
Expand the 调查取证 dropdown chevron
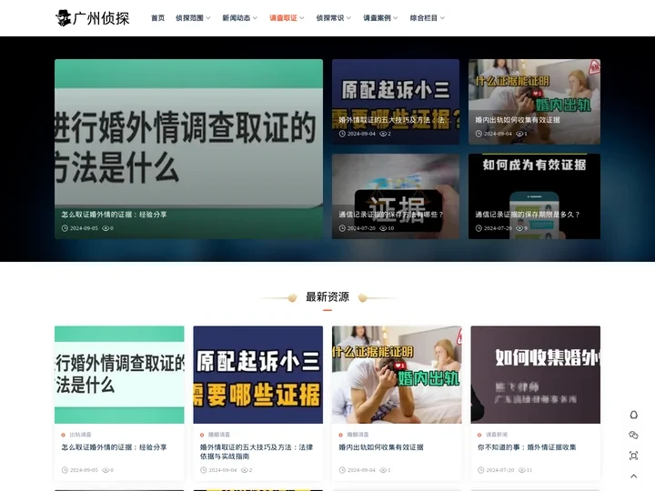(302, 18)
